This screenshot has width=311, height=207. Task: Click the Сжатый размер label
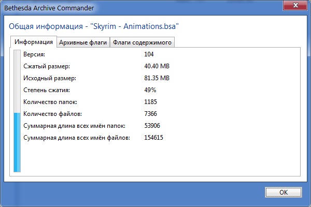[47, 66]
